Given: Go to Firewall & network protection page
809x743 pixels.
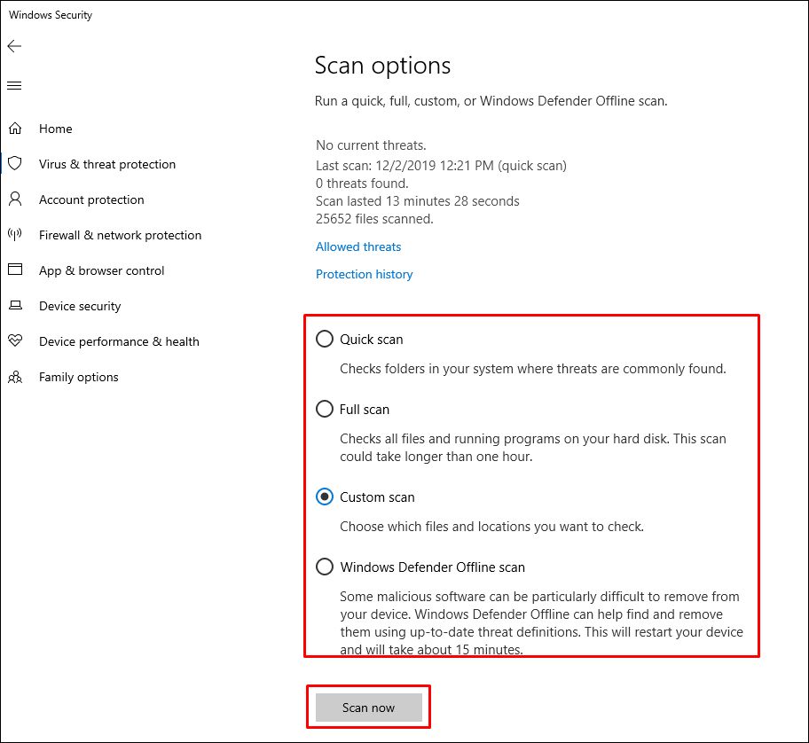Looking at the screenshot, I should 120,235.
